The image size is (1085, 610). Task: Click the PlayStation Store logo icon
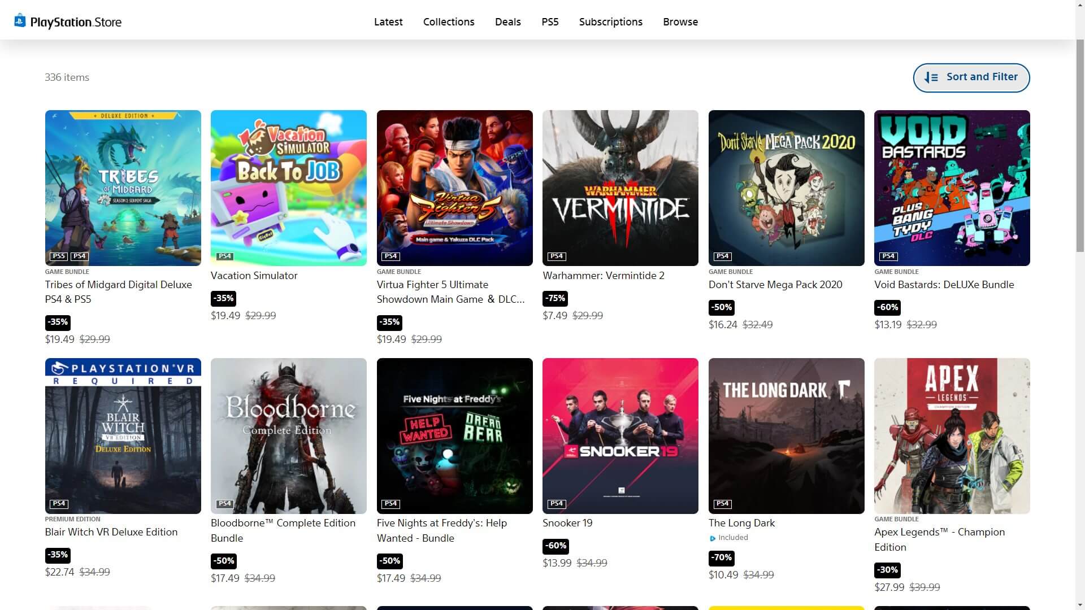tap(20, 21)
